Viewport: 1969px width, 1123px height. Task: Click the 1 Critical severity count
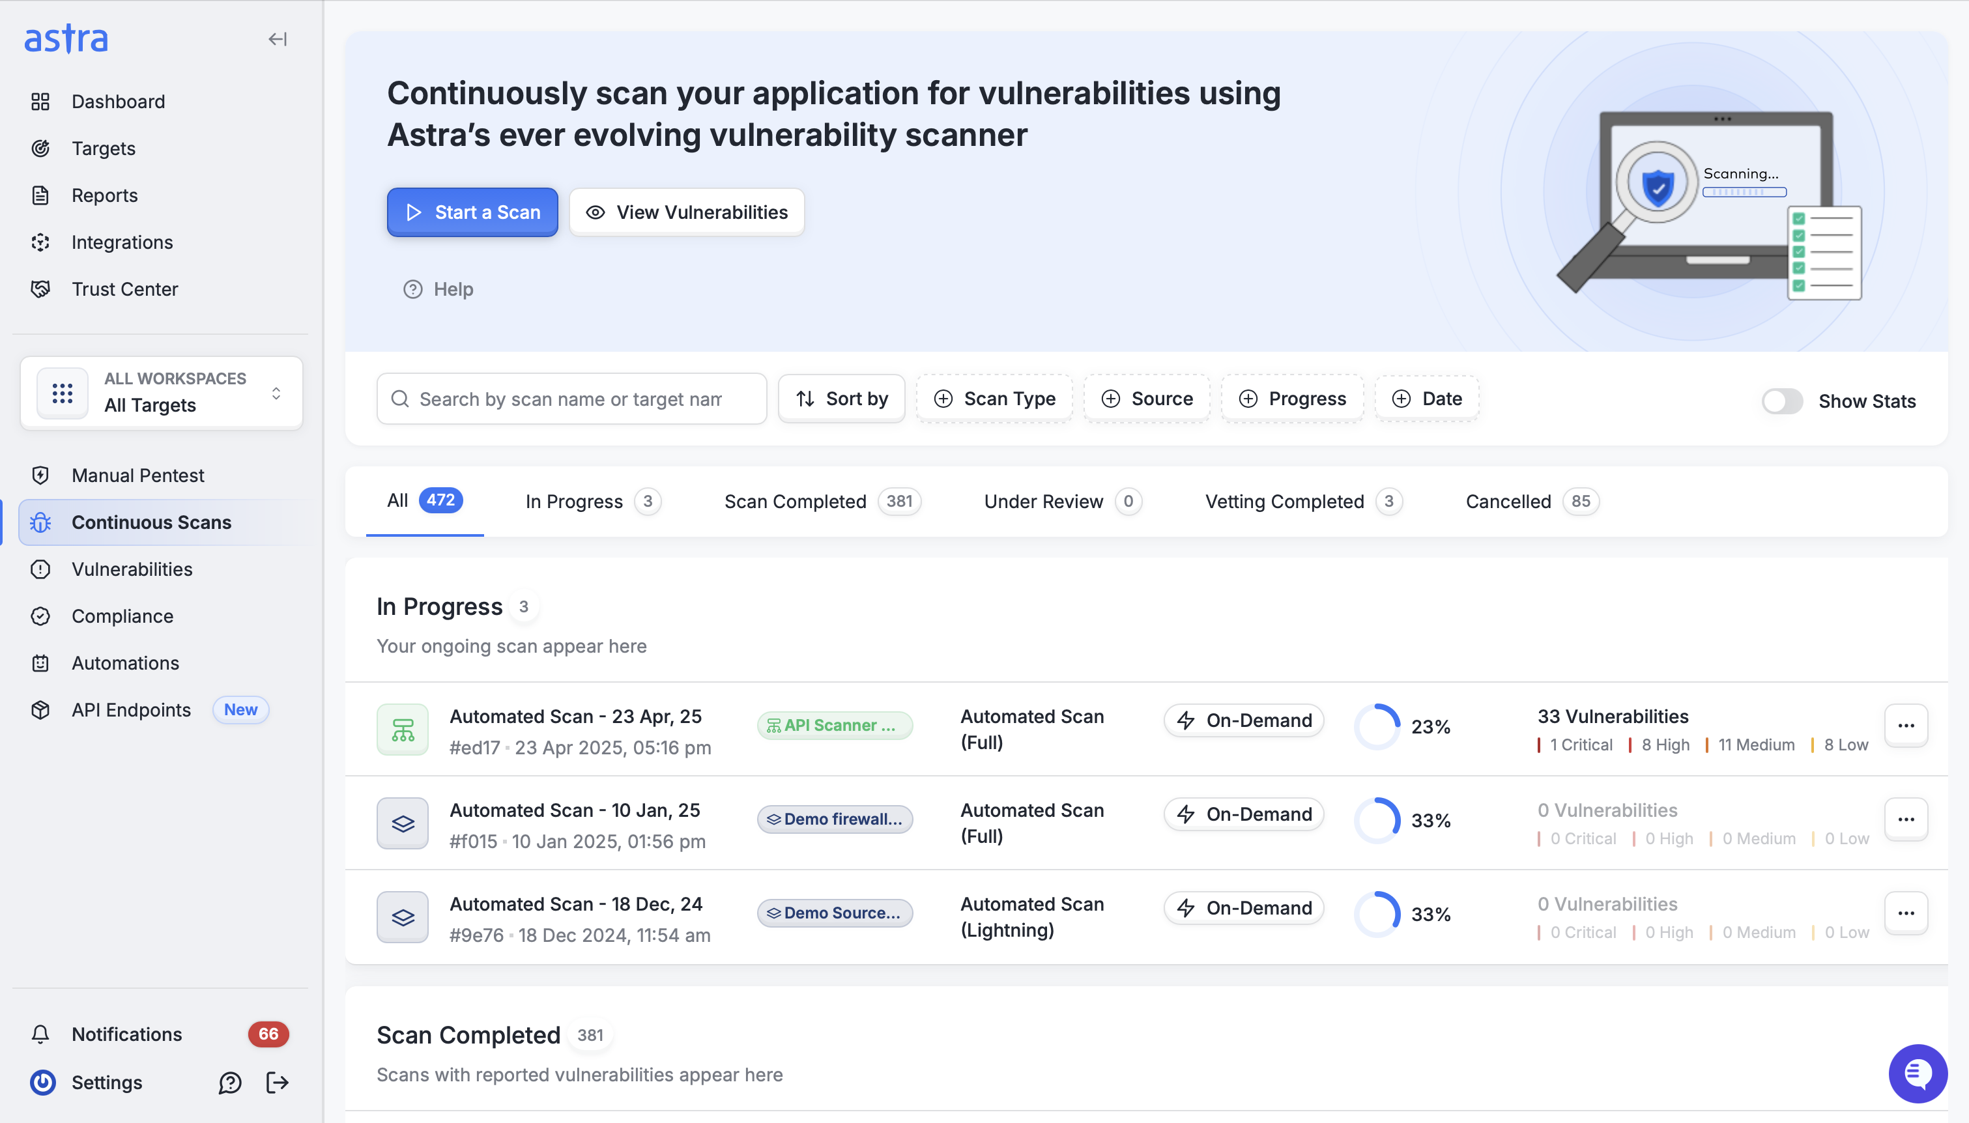[x=1575, y=745]
